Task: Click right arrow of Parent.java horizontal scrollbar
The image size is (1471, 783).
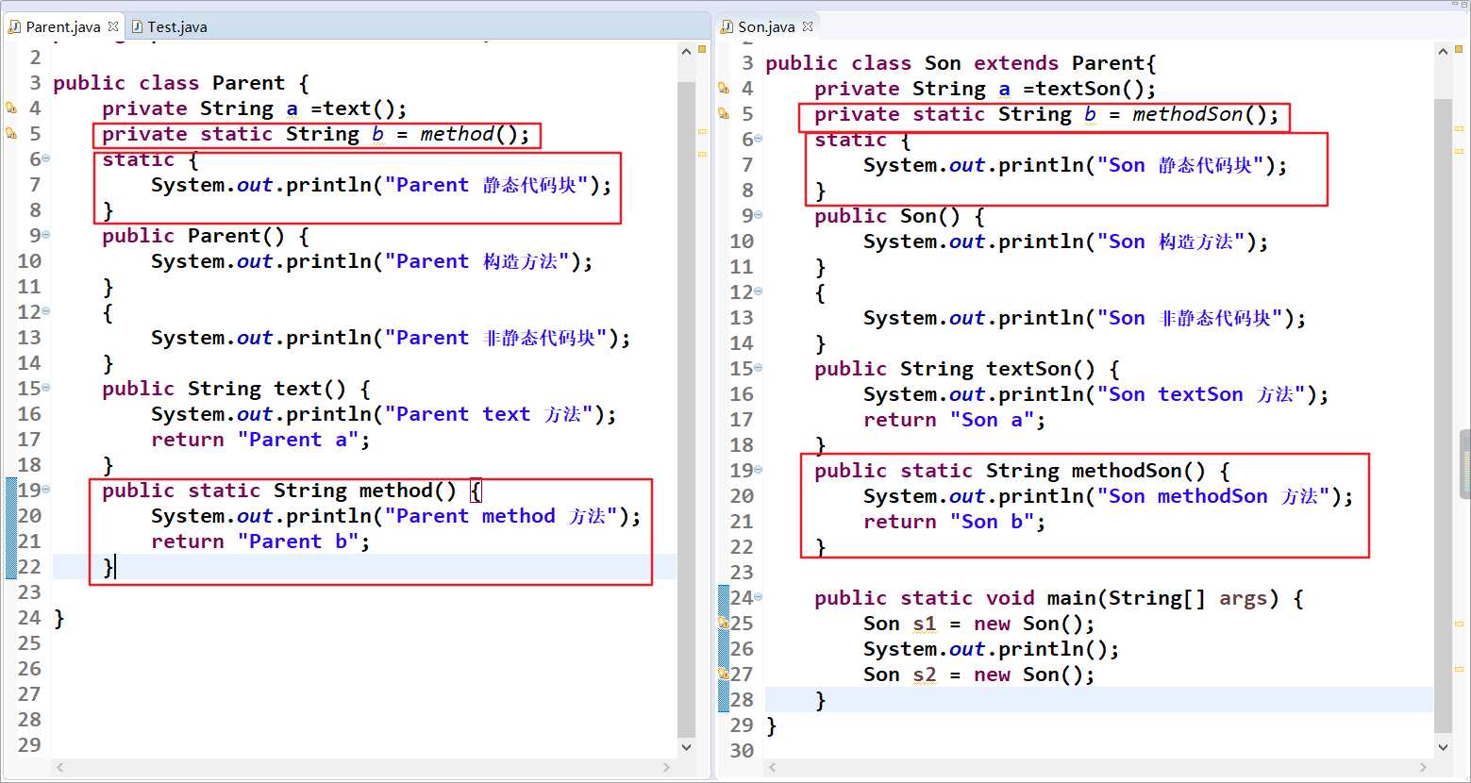Action: (667, 767)
